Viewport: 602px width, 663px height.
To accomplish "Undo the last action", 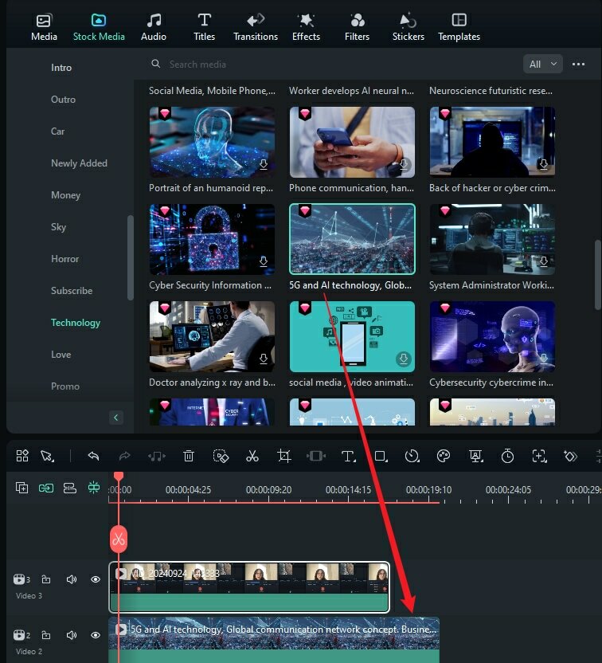I will point(93,456).
